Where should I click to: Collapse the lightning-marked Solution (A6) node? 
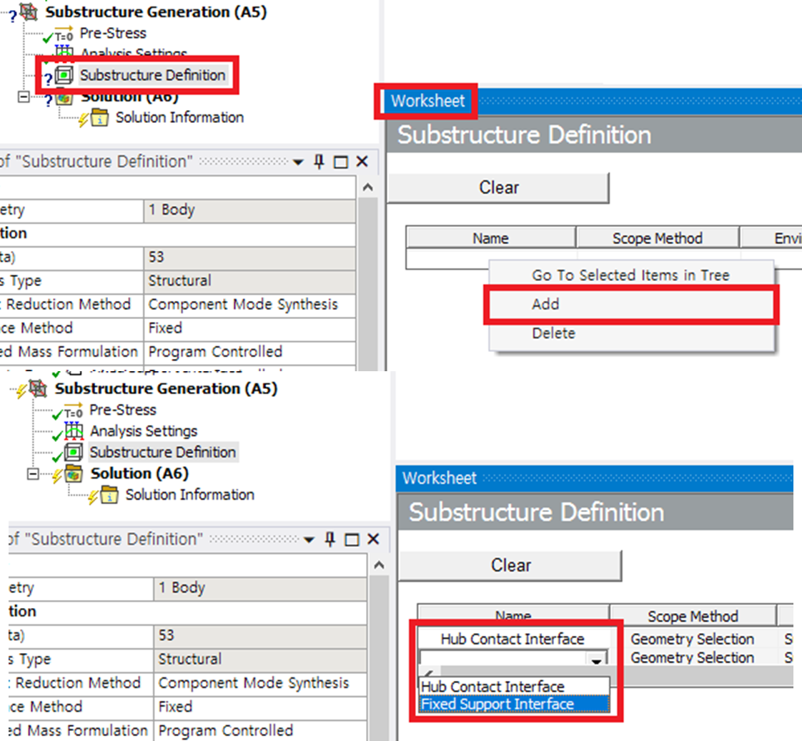(32, 474)
